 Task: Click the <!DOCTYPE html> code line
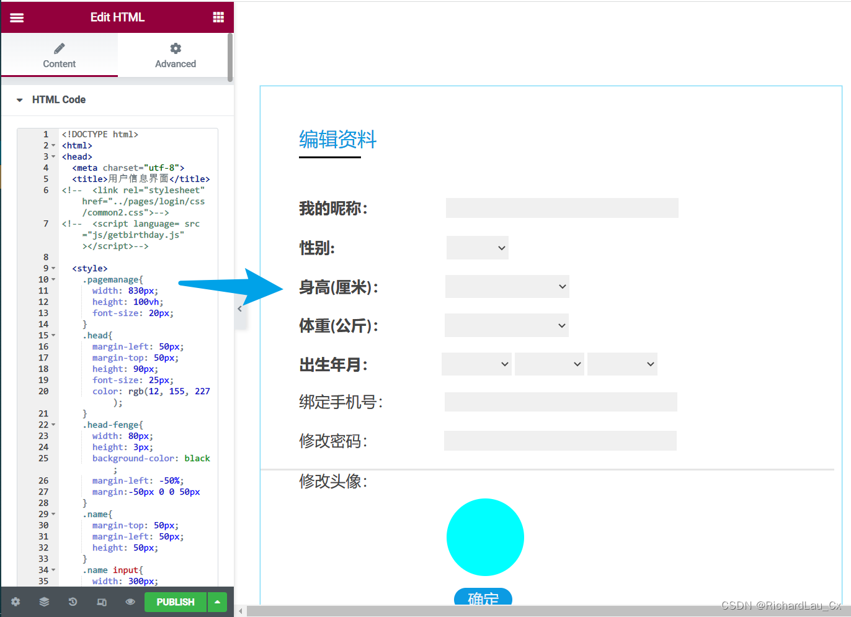point(100,135)
